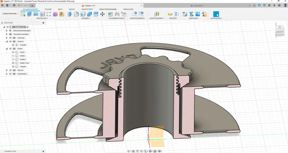This screenshot has width=288, height=153.
Task: Show the hidden Mutter1 body
Action: [13, 59]
